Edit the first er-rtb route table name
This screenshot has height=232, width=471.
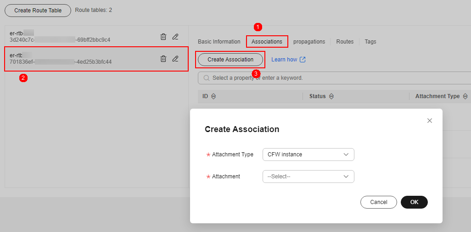click(175, 37)
